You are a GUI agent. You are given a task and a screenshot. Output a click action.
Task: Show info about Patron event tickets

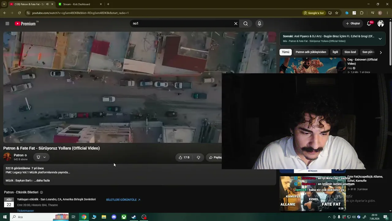coord(41,192)
